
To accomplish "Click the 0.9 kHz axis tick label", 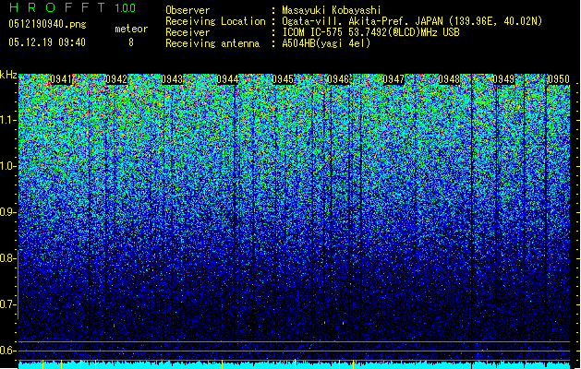I will (7, 212).
